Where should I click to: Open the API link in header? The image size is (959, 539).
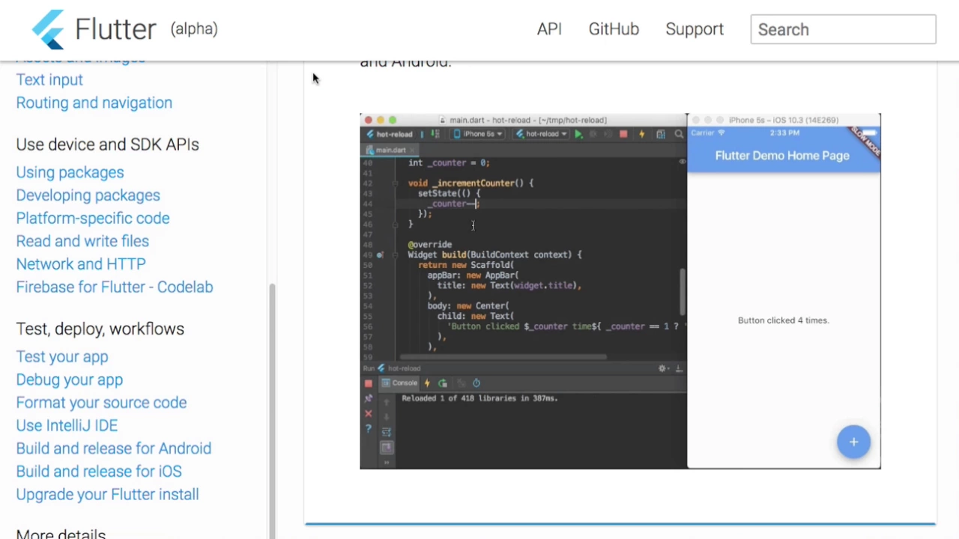click(x=549, y=29)
